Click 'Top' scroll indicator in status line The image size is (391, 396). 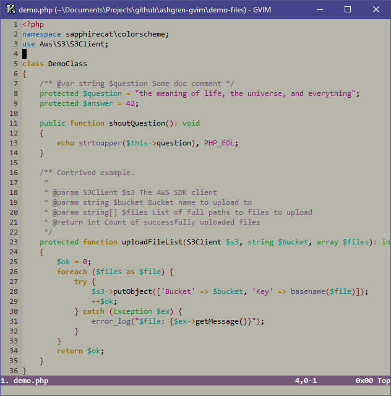point(384,381)
